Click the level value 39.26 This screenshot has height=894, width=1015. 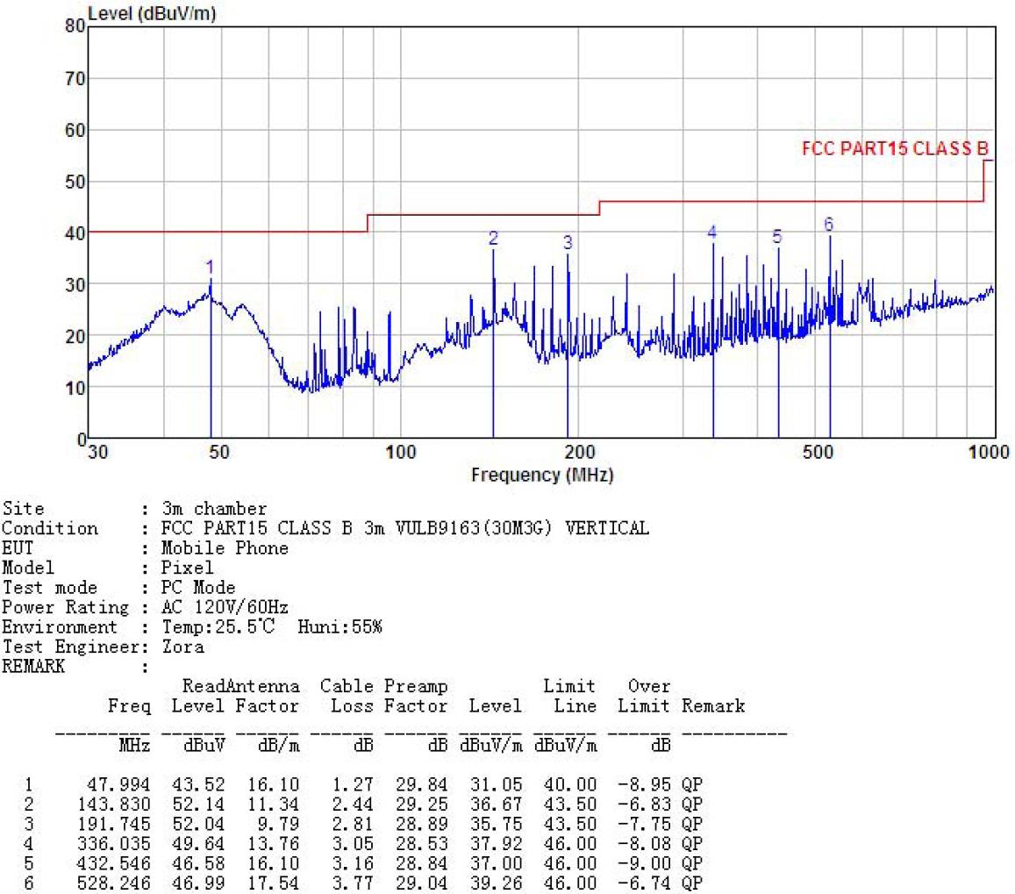click(496, 883)
